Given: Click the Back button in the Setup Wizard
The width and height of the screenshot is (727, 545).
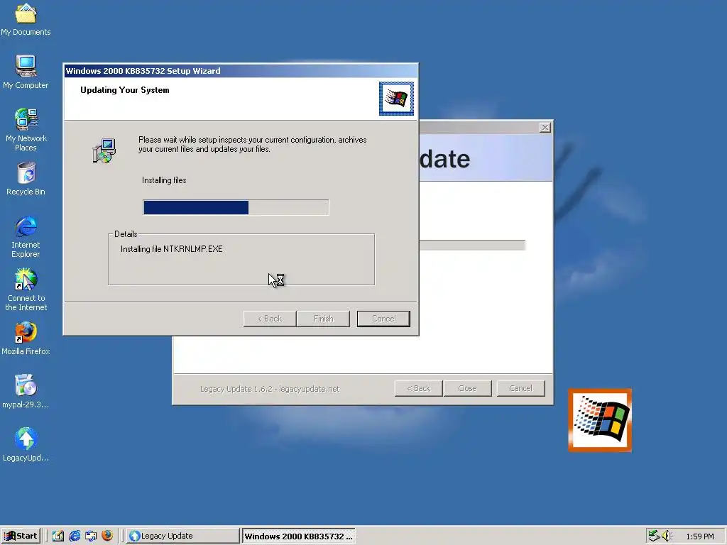Looking at the screenshot, I should [x=270, y=319].
